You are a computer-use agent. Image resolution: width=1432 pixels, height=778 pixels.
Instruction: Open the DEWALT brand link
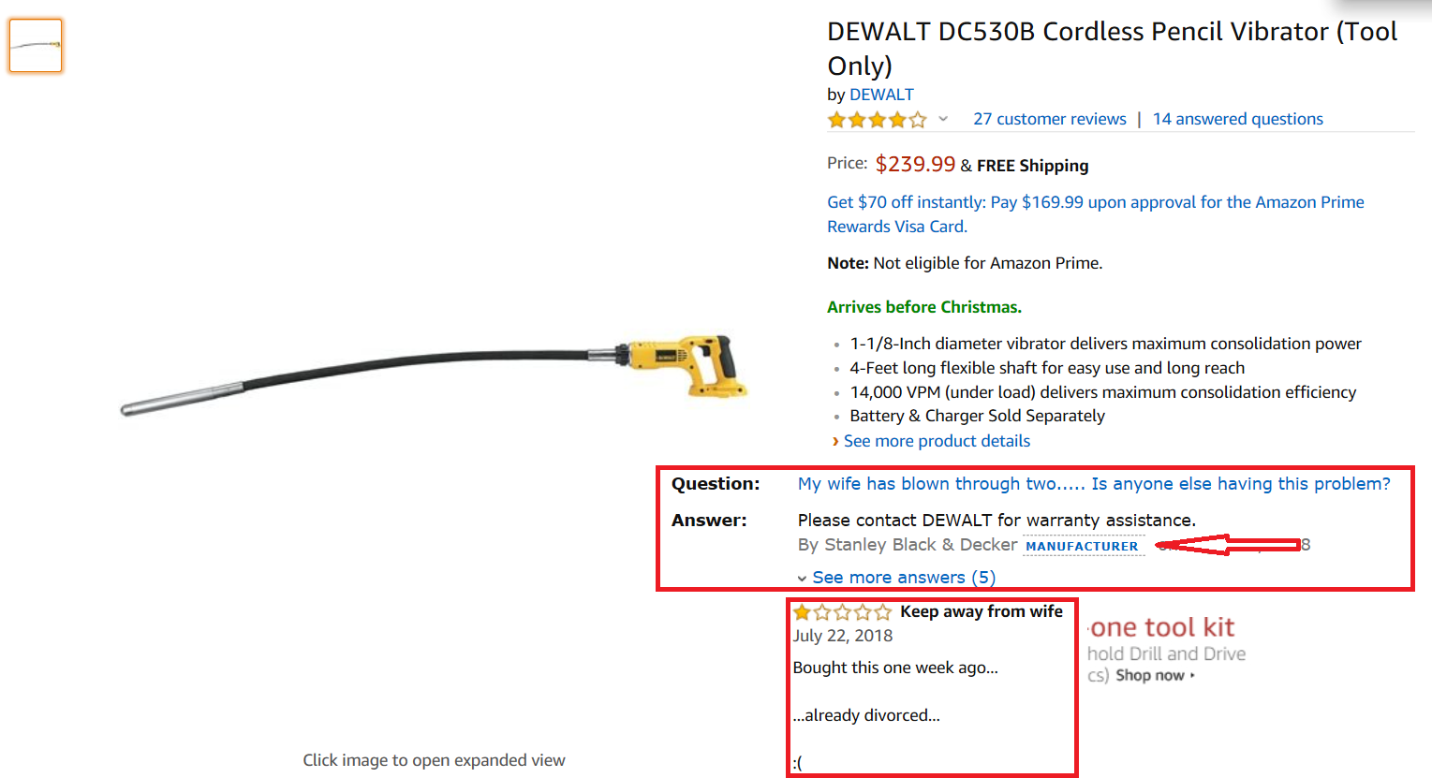[x=881, y=95]
